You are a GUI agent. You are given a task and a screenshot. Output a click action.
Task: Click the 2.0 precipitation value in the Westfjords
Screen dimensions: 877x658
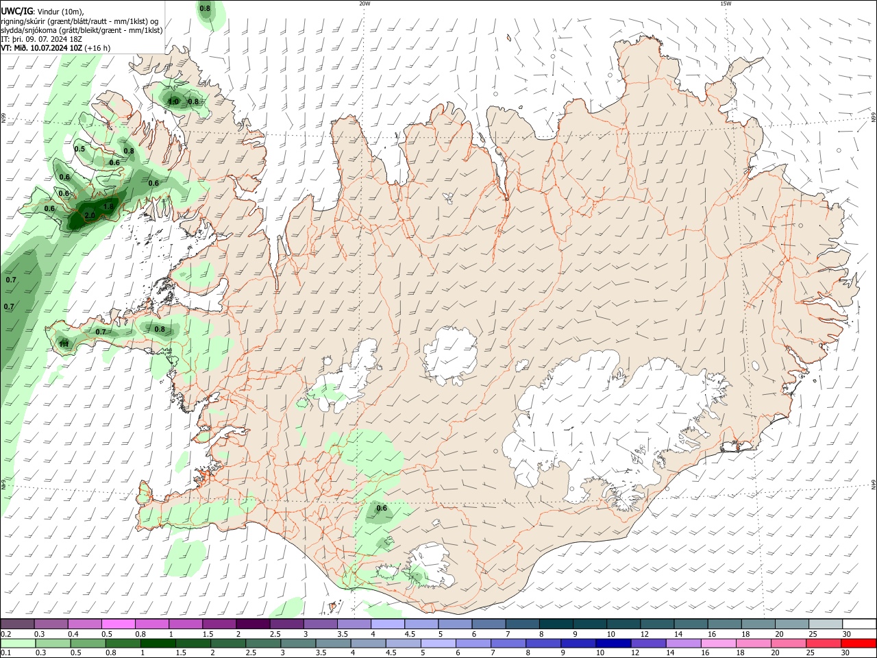click(90, 216)
